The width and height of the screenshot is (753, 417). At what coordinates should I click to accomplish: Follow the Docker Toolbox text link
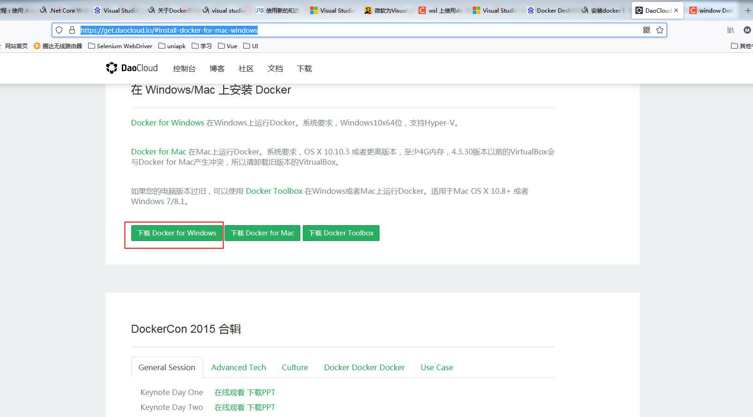click(274, 191)
